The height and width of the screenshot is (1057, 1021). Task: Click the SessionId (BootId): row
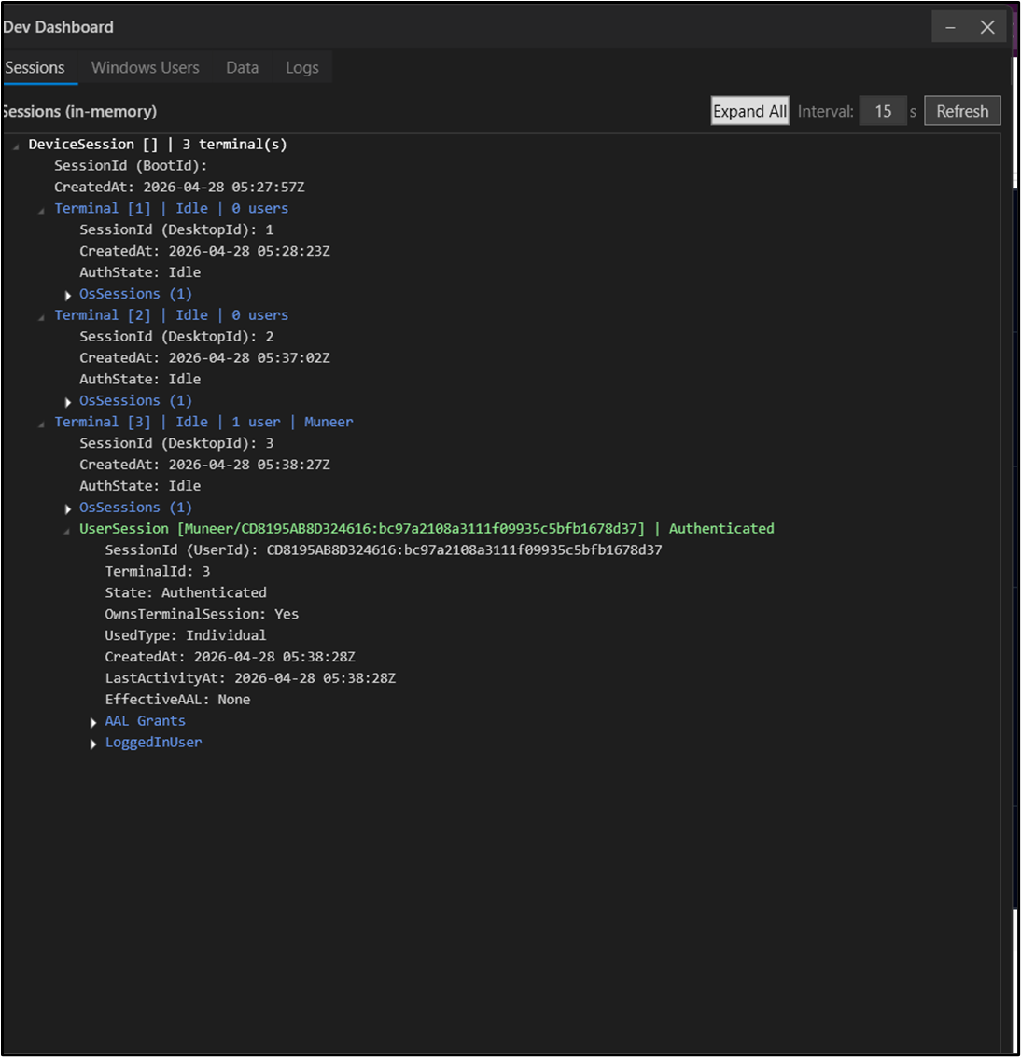click(131, 165)
